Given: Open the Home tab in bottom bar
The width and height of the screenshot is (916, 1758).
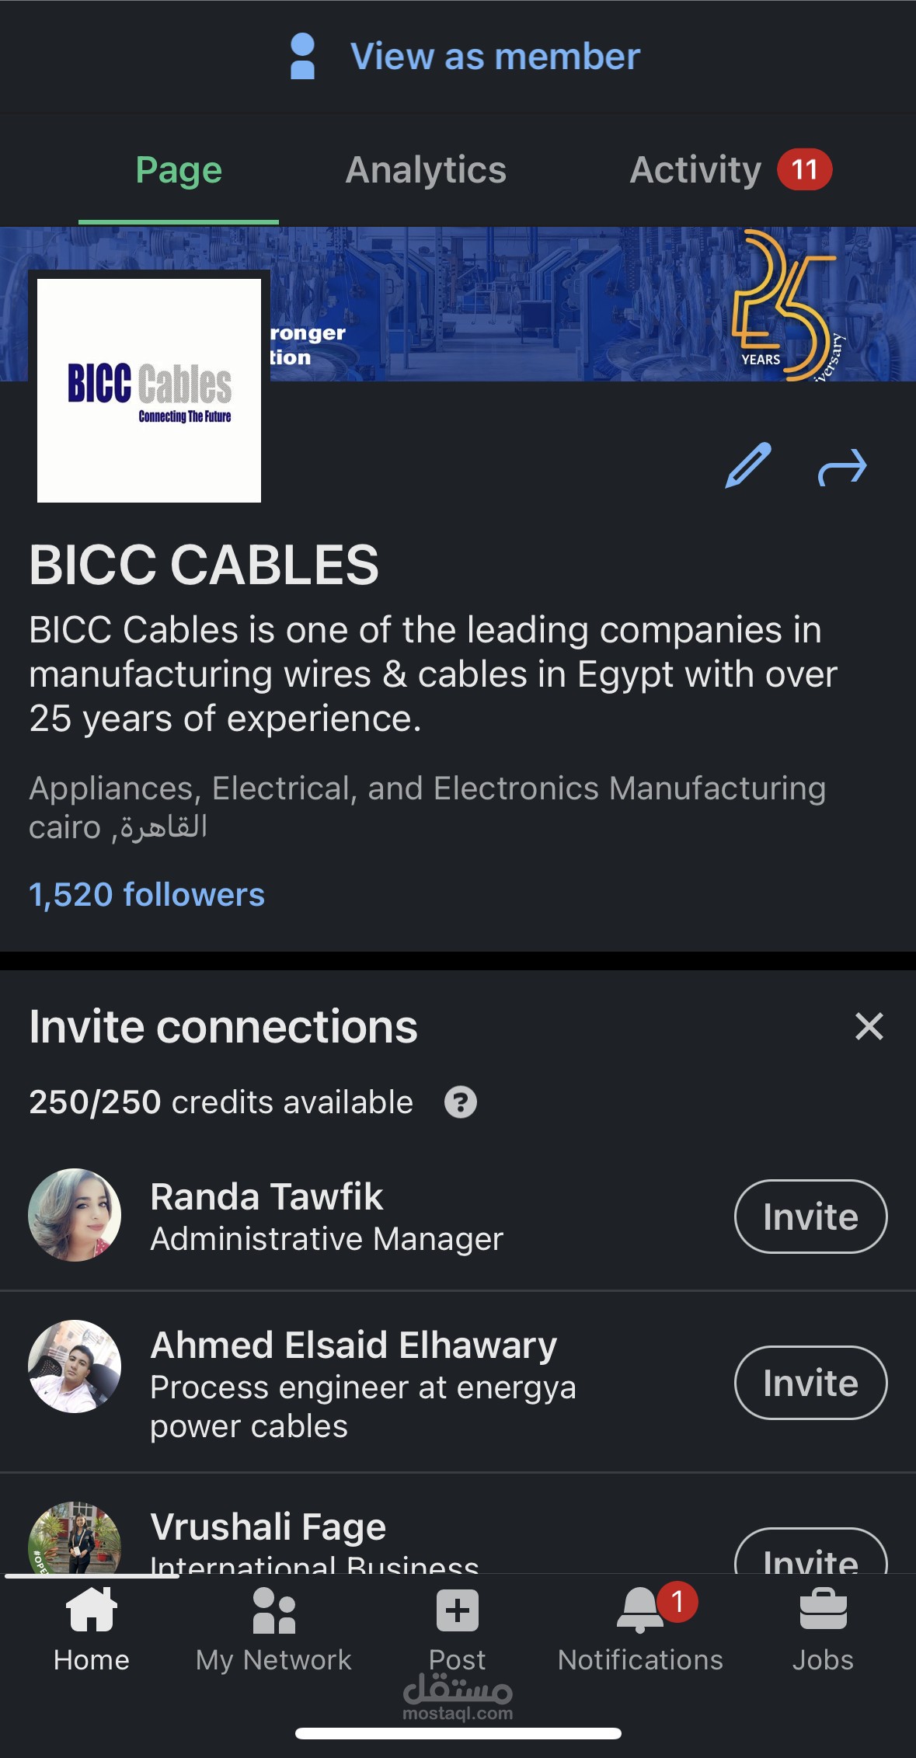Looking at the screenshot, I should coord(92,1628).
